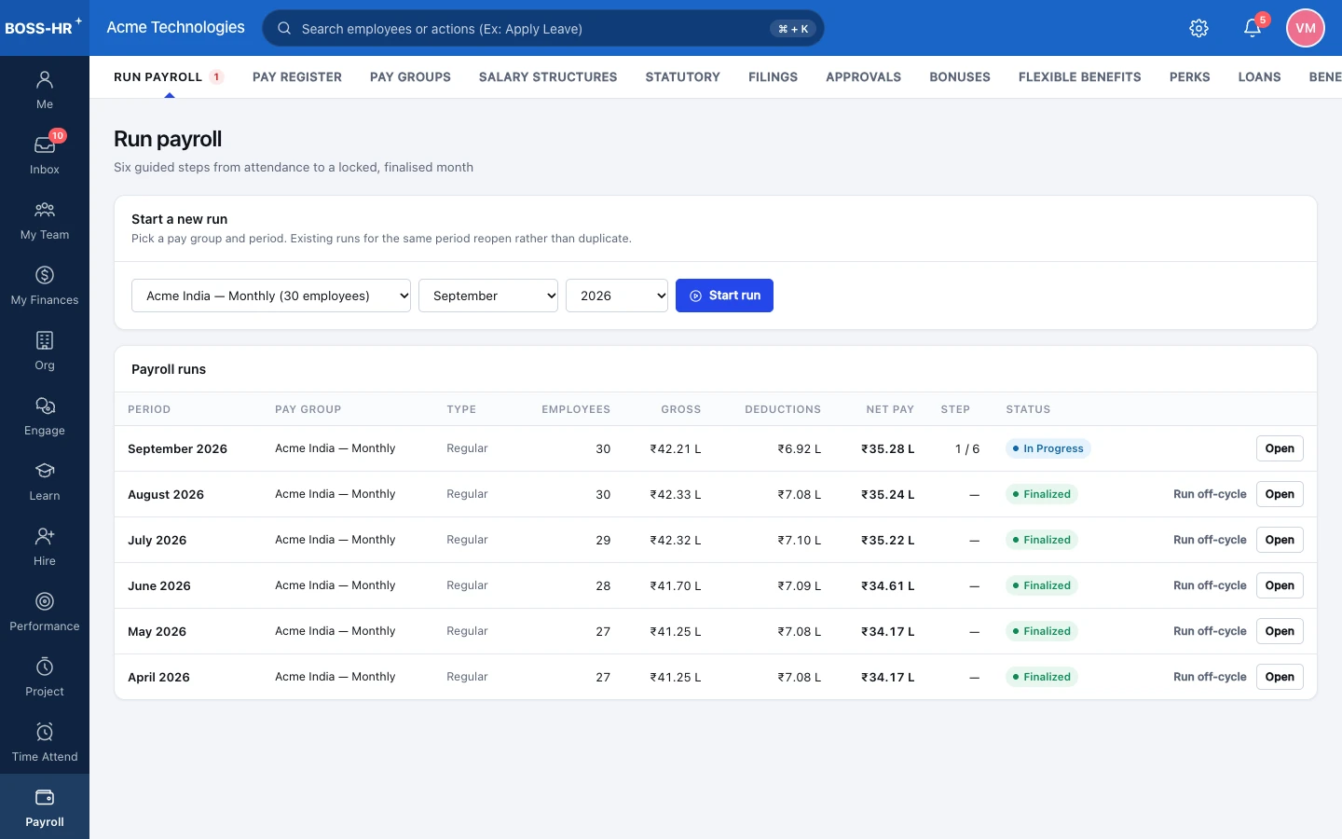Focus the search employees or actions field
This screenshot has width=1342, height=839.
[543, 28]
